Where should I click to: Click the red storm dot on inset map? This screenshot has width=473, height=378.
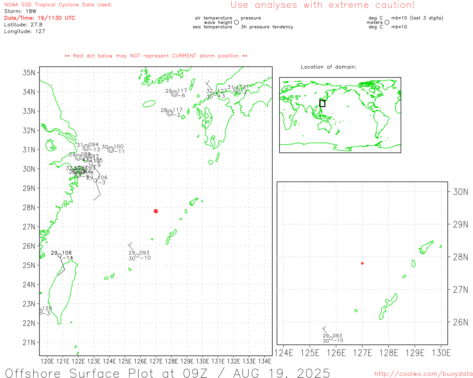pyautogui.click(x=362, y=263)
